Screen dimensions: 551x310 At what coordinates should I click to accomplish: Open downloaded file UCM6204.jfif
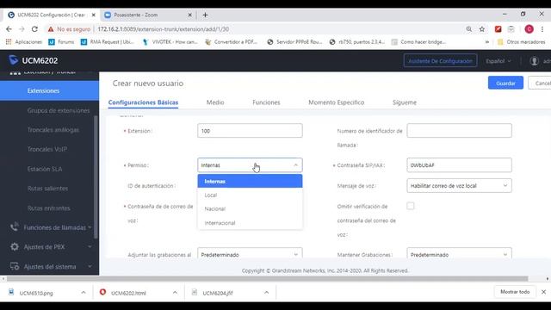point(218,293)
